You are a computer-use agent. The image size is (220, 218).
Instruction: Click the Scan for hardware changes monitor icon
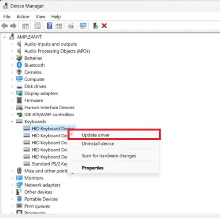(83, 26)
